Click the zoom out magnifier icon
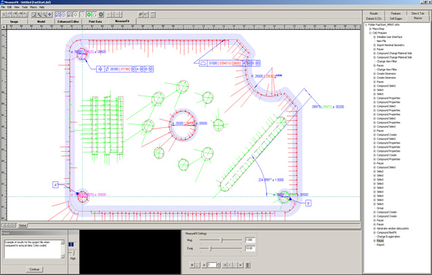 click(45, 15)
